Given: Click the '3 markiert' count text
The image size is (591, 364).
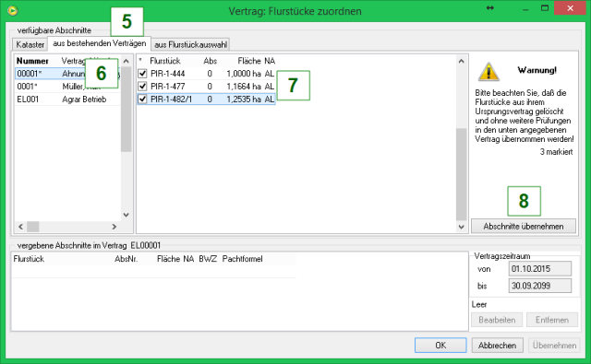Looking at the screenshot, I should 556,152.
